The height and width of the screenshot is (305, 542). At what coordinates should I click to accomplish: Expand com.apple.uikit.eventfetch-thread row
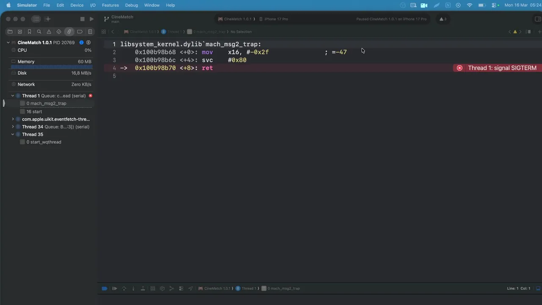click(13, 119)
